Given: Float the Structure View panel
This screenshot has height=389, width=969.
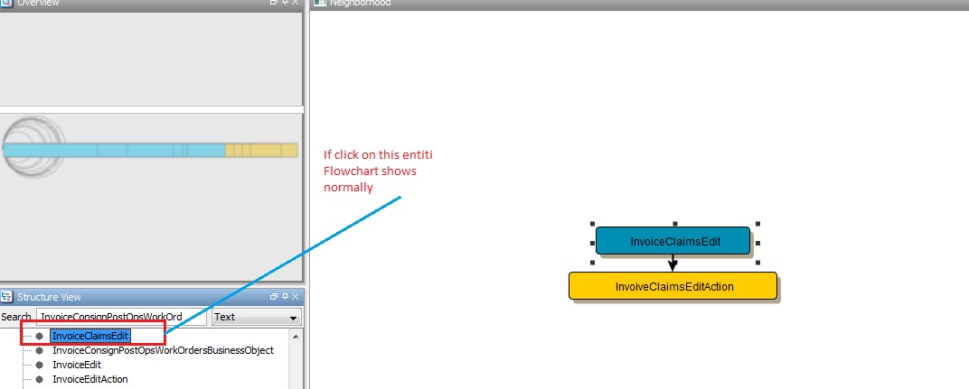Looking at the screenshot, I should coord(274,296).
